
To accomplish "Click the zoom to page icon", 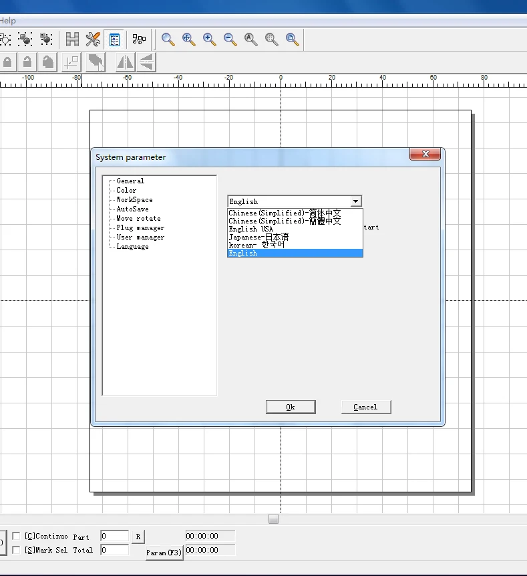I will tap(293, 39).
